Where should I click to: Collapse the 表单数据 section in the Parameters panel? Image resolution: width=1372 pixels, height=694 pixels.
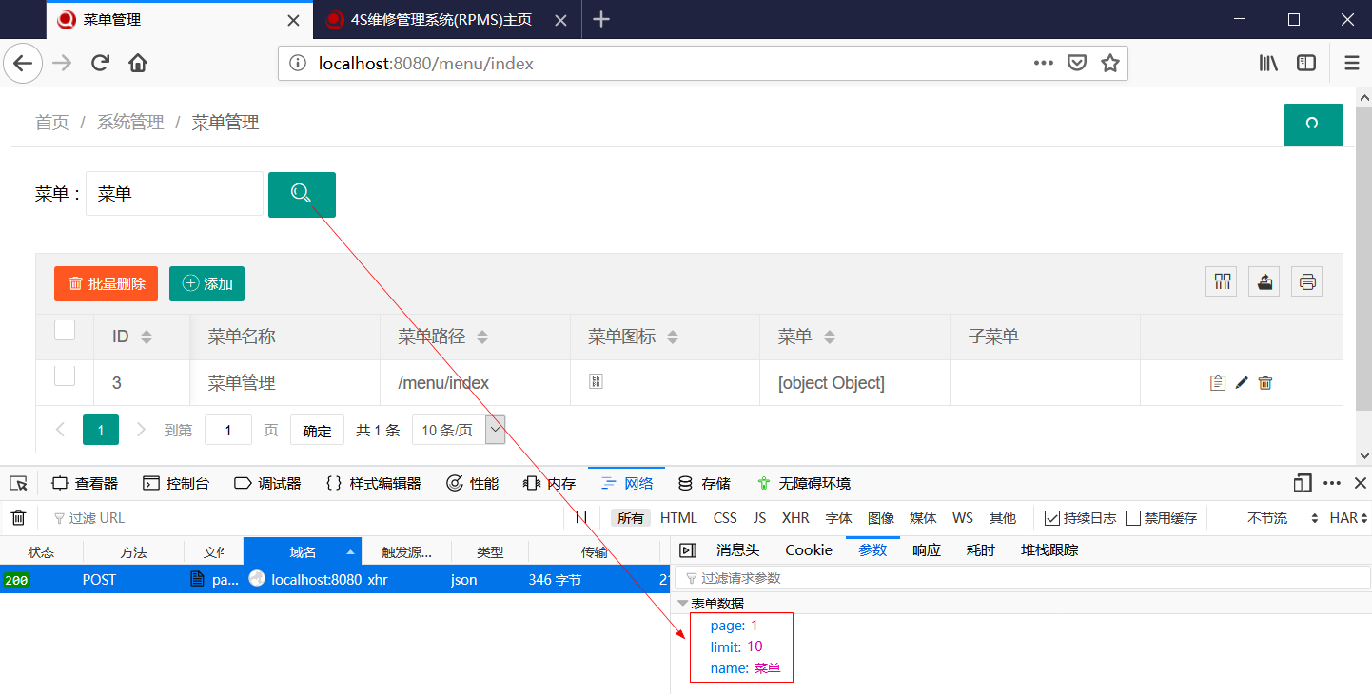point(684,602)
